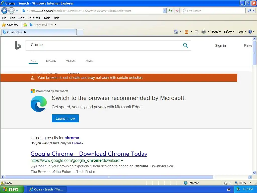Viewport: 257px width, 193px height.
Task: Select the IMAGES results tab
Action: [x=51, y=61]
